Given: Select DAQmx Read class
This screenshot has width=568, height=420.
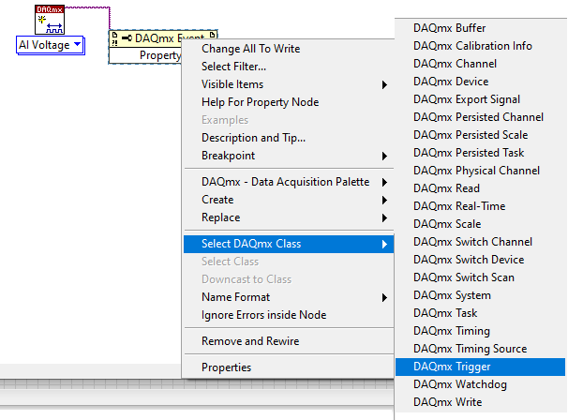Looking at the screenshot, I should pyautogui.click(x=480, y=188).
